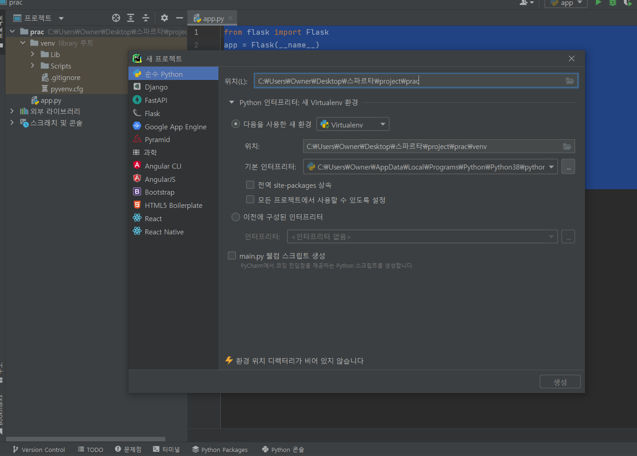Select HTML5 Boilerplate project type
This screenshot has height=456, width=637.
173,205
